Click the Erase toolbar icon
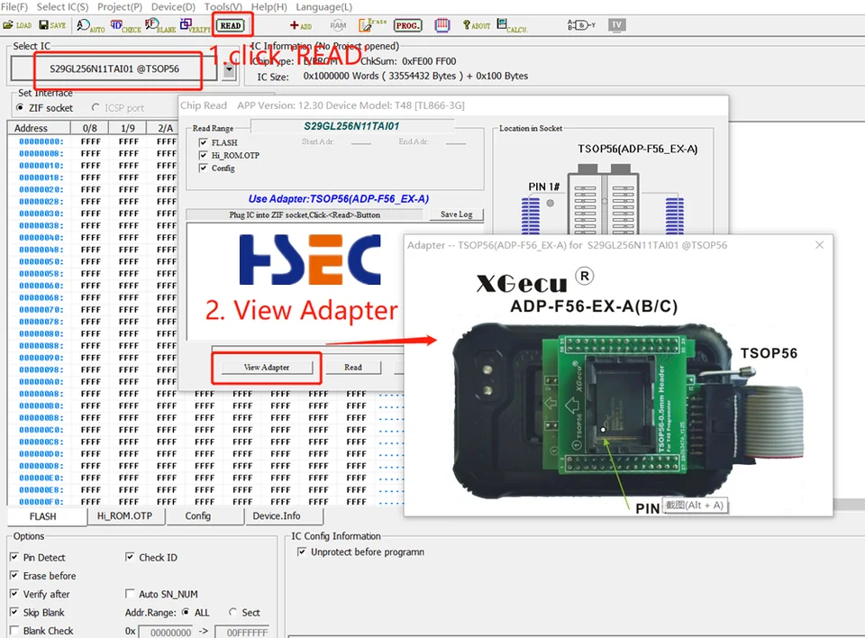 point(373,25)
